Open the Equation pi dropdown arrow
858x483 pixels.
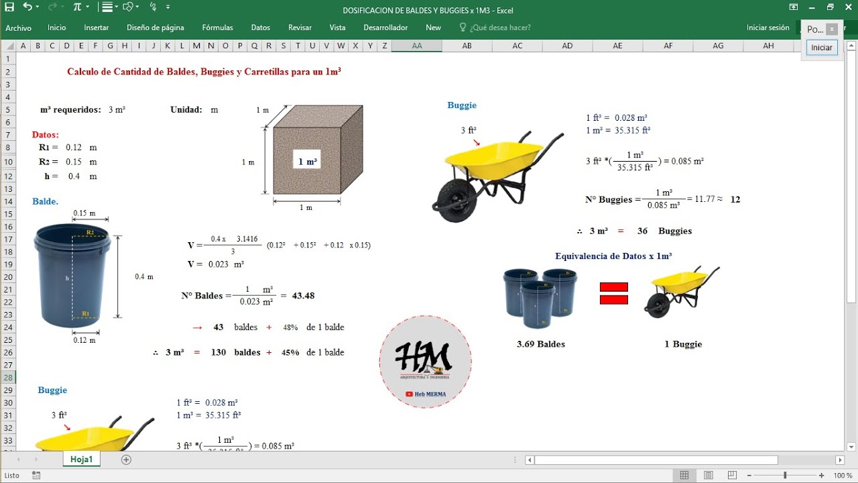click(x=88, y=7)
